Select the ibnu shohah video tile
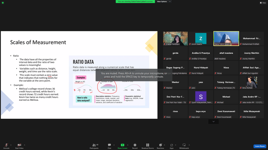The width and height of the screenshot is (268, 150). coord(252,82)
